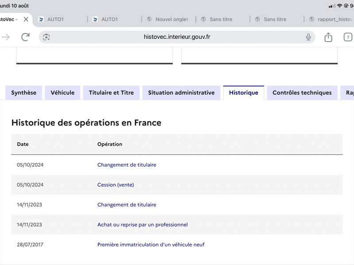Open the Synthèse tab

24,93
